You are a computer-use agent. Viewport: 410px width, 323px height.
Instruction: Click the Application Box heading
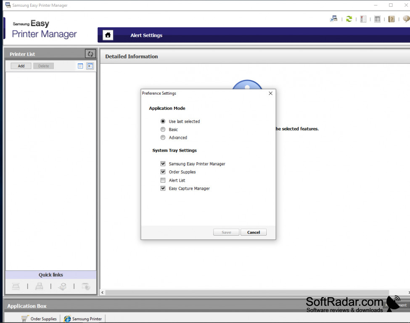26,306
